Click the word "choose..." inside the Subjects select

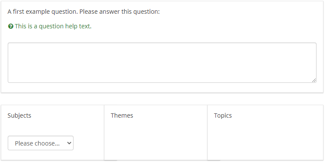(x=47, y=143)
